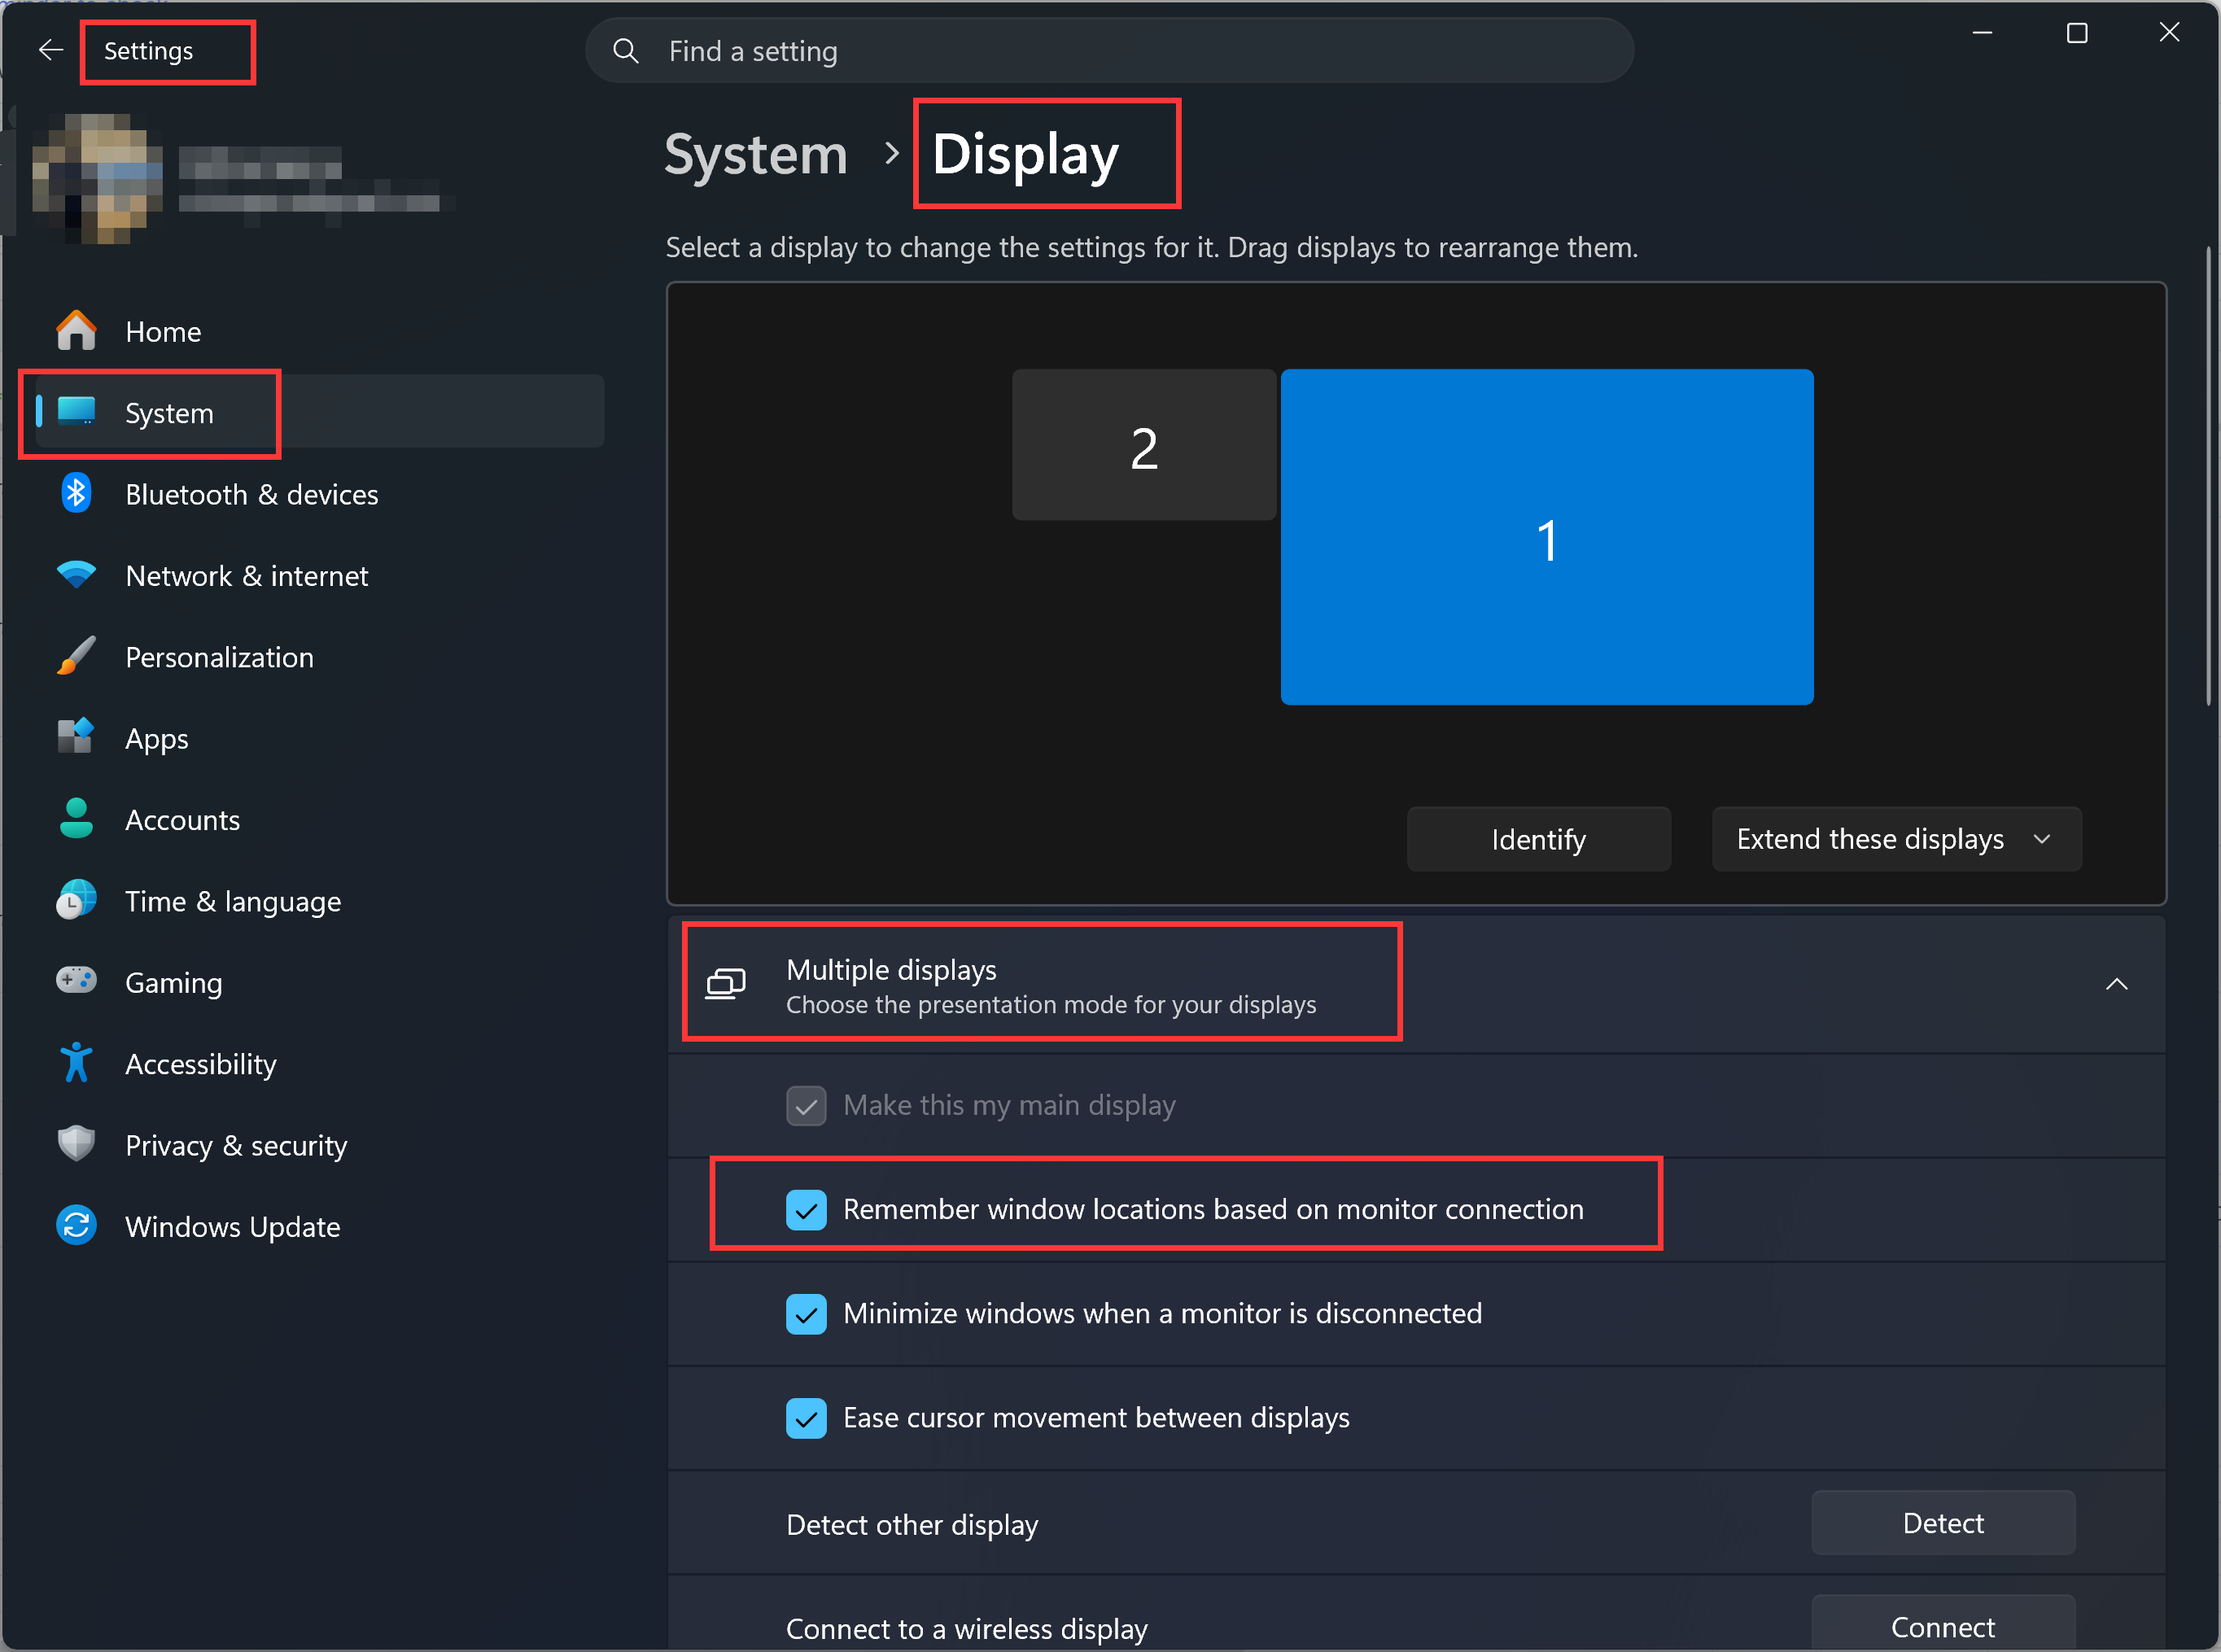Go to Gaming settings

coord(320,982)
